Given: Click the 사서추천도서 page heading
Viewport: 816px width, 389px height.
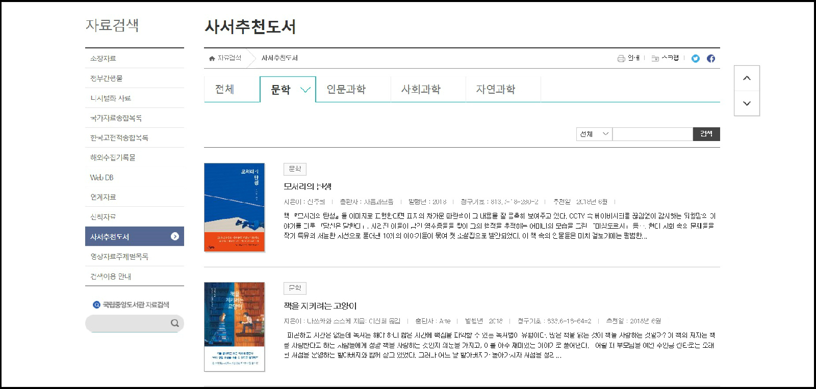Looking at the screenshot, I should [x=250, y=26].
